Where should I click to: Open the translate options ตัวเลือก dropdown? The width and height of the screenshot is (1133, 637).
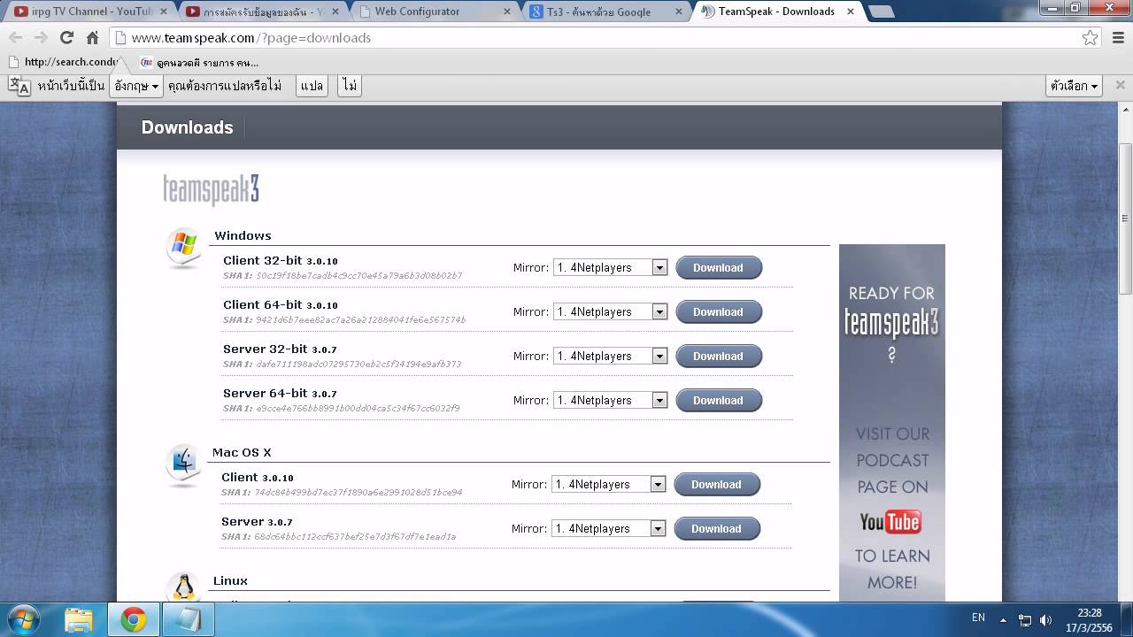(x=1075, y=86)
